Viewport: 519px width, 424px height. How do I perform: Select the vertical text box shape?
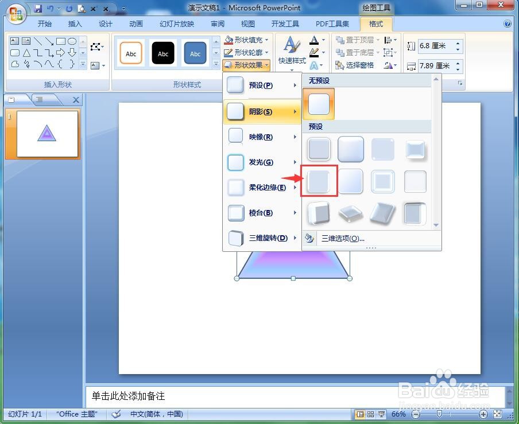coord(26,41)
